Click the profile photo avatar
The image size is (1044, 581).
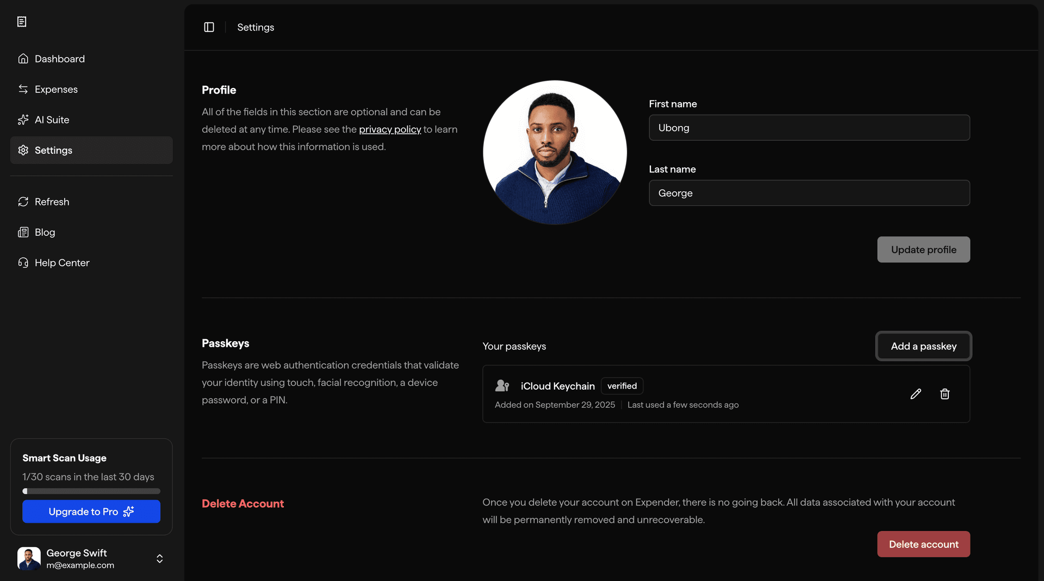tap(555, 153)
